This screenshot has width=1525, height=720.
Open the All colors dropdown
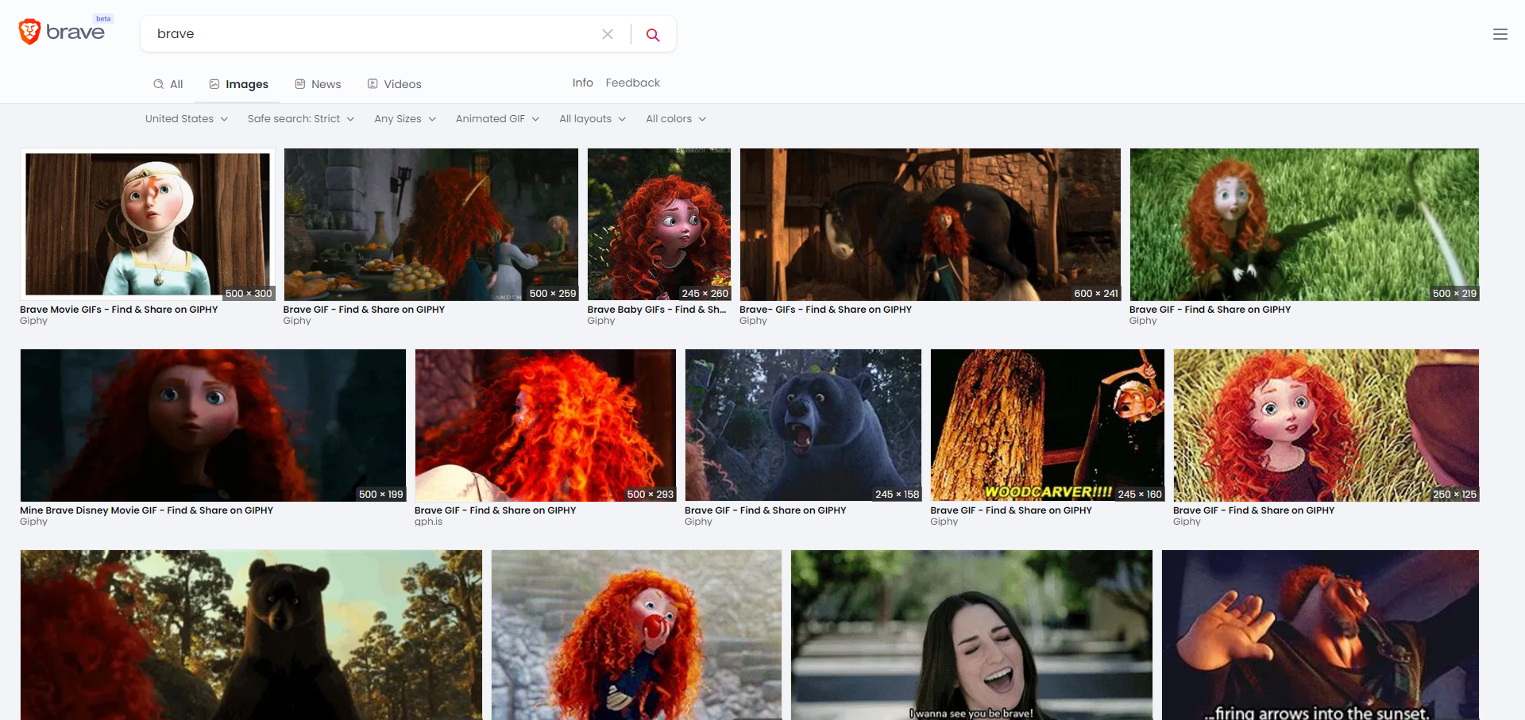pyautogui.click(x=676, y=119)
